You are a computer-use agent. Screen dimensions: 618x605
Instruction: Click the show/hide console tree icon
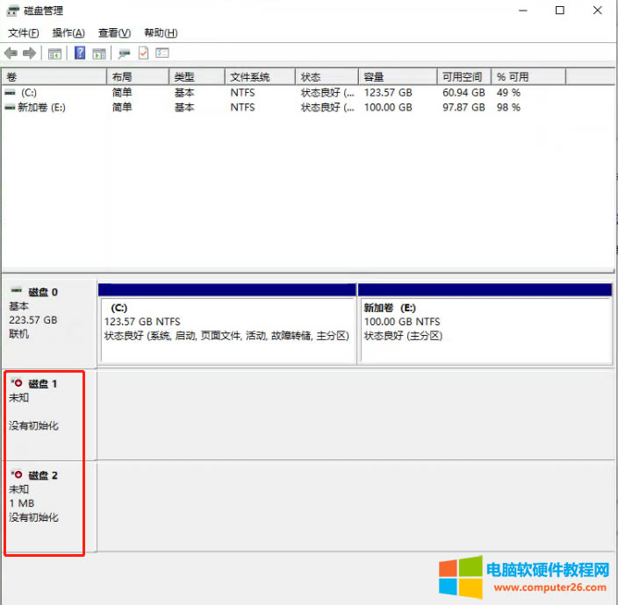click(54, 53)
